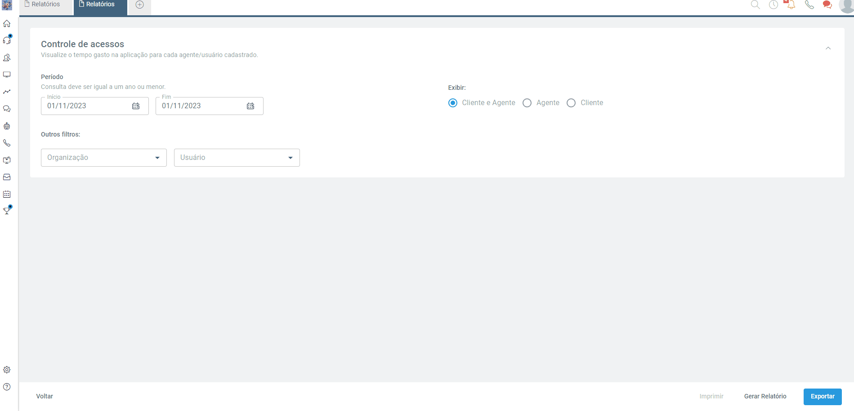This screenshot has height=411, width=854.
Task: Open the inbox tray icon in sidebar
Action: (x=7, y=177)
